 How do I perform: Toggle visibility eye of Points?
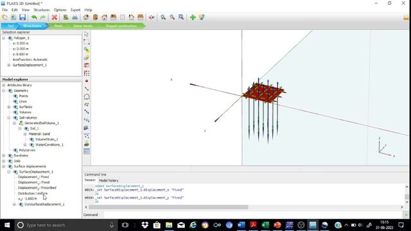[x=15, y=96]
